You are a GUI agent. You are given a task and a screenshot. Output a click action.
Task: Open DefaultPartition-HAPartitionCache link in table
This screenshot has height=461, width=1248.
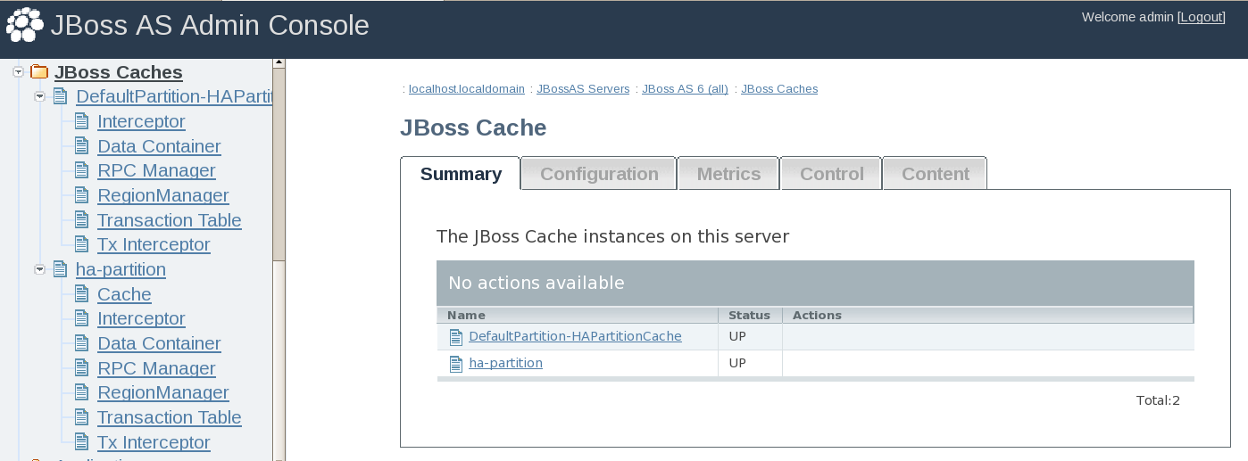point(575,336)
